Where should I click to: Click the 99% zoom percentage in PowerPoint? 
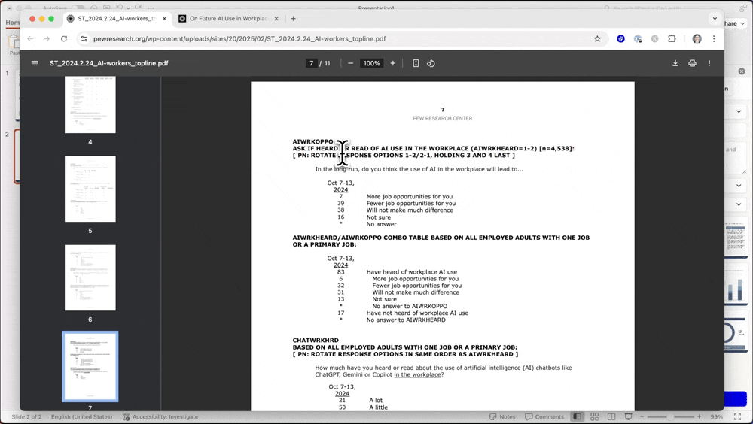point(717,416)
